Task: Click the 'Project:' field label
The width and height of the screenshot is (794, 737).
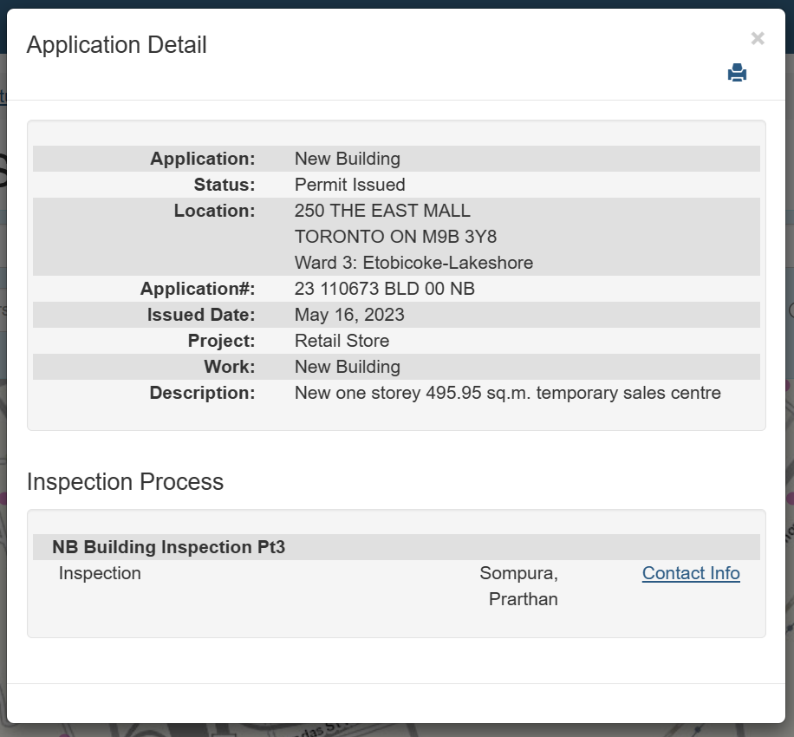Action: (x=221, y=341)
